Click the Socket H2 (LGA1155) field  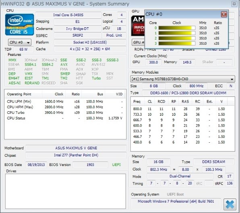pos(90,42)
